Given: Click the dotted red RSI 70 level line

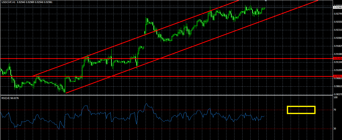Looking at the screenshot, I should coord(166,110).
